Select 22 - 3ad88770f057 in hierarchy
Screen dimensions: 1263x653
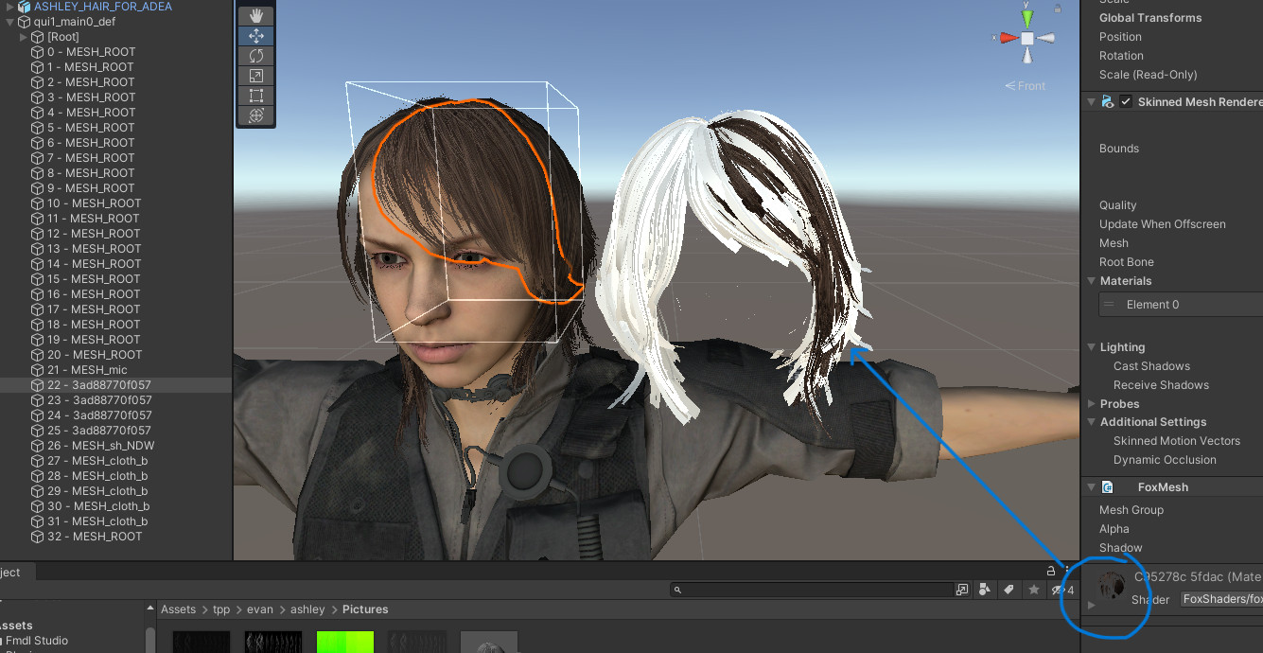coord(99,385)
